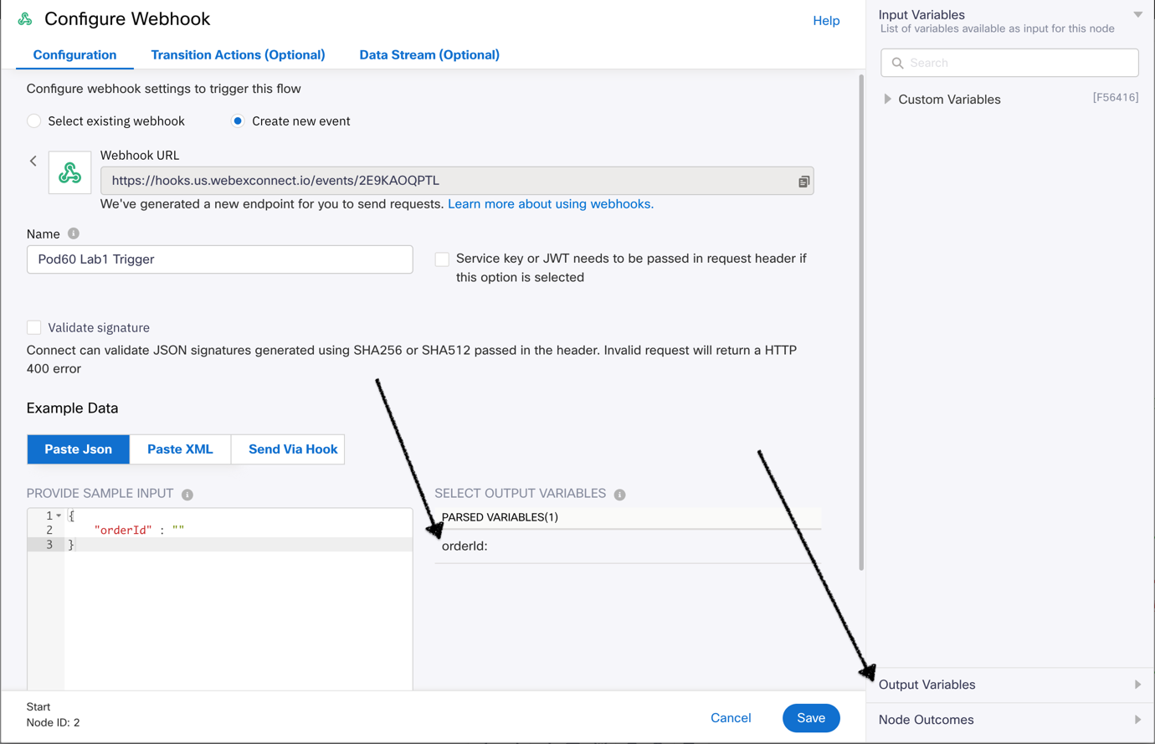This screenshot has height=744, width=1155.
Task: Select the Paste Json option
Action: [x=79, y=449]
